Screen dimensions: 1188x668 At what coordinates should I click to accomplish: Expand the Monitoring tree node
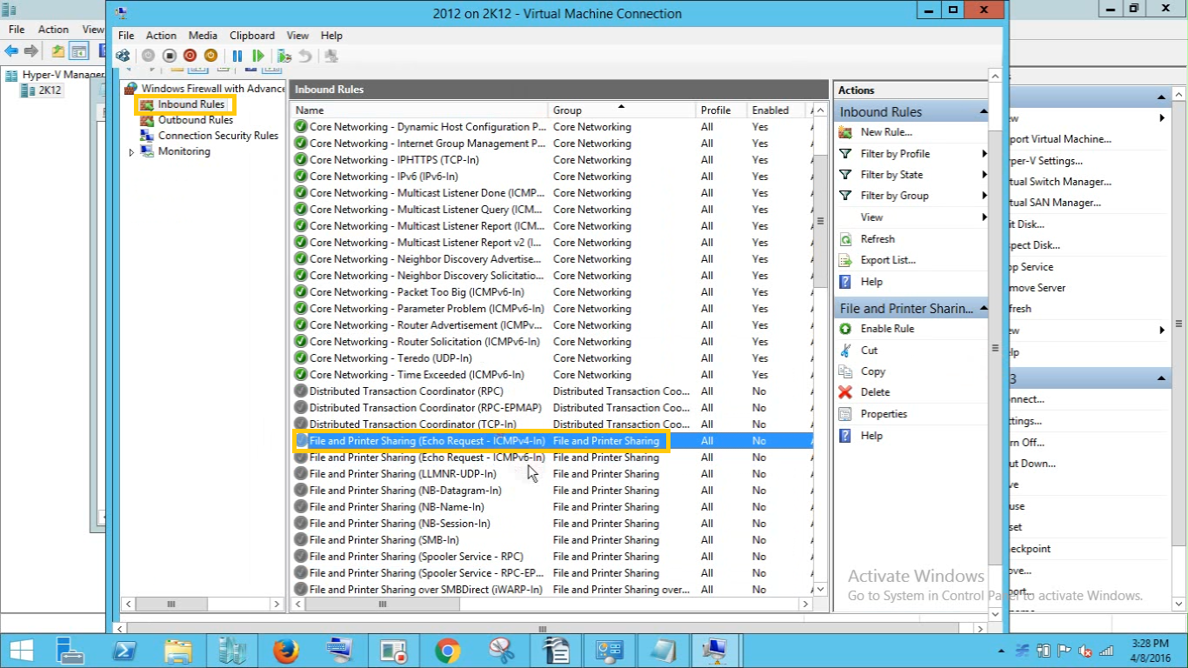pos(132,152)
